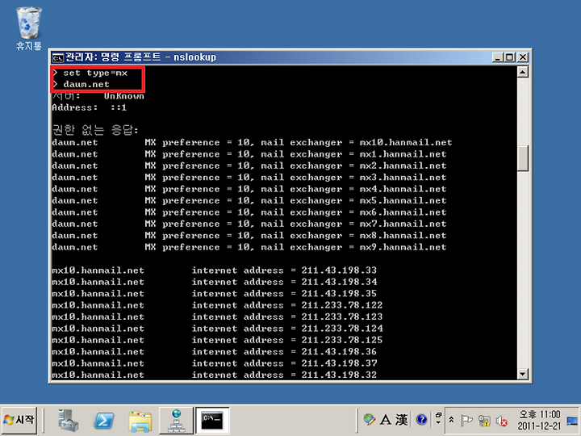Click the Hanja conversion button in language bar

click(x=401, y=420)
